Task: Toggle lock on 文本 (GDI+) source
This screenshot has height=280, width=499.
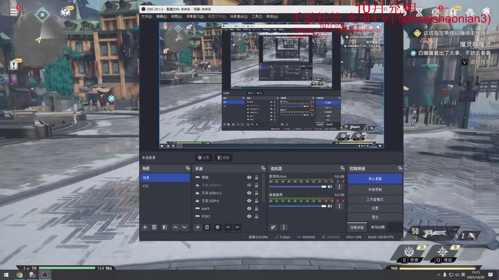Action: tap(256, 200)
